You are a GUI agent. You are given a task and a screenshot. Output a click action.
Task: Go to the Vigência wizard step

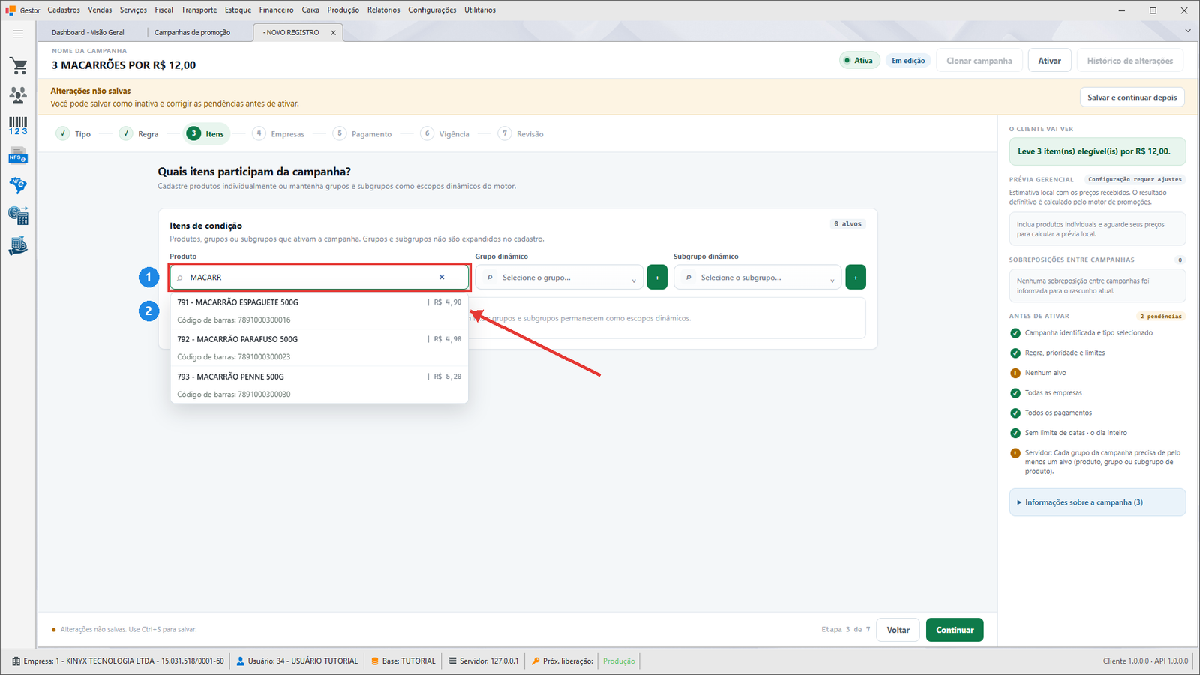pyautogui.click(x=445, y=134)
